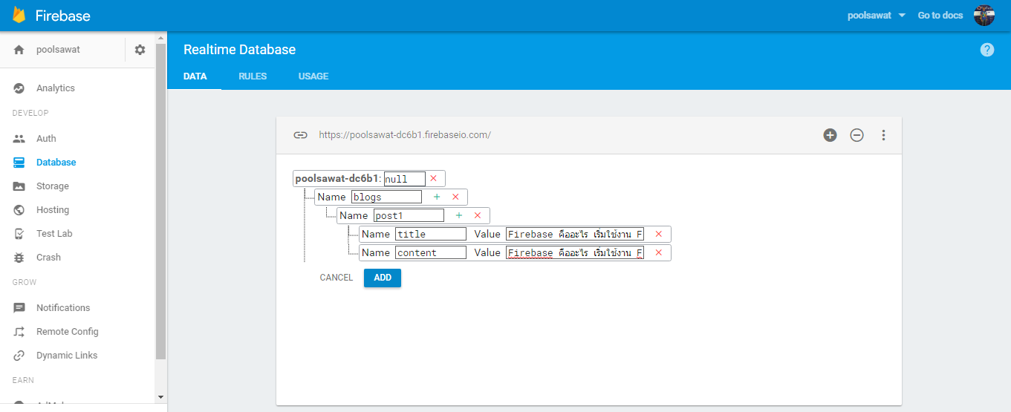1011x412 pixels.
Task: Open Test Lab in the sidebar
Action: (54, 234)
